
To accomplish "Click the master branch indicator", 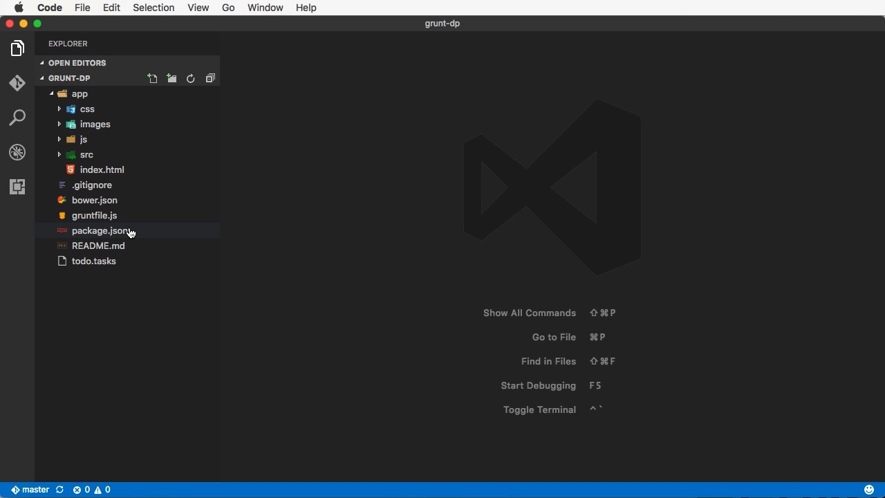I will [x=30, y=490].
